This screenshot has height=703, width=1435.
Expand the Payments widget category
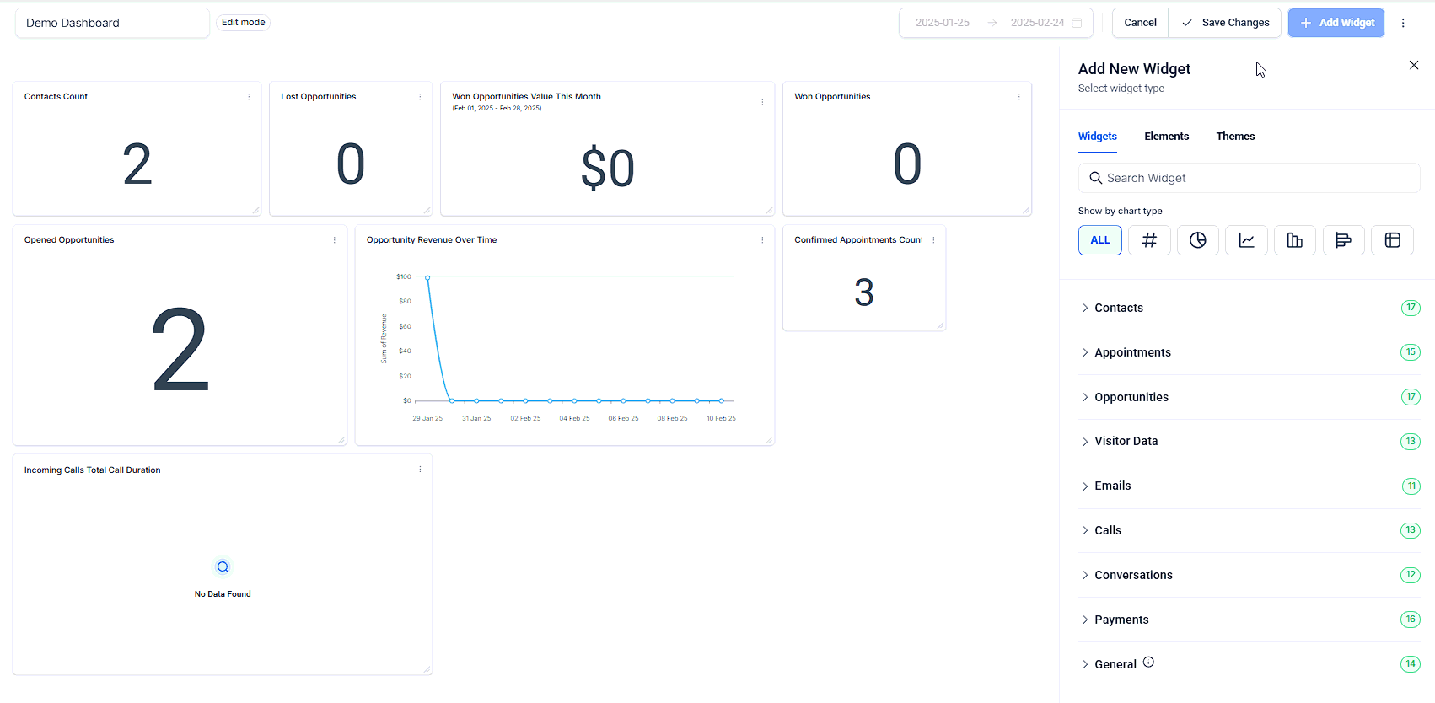pyautogui.click(x=1121, y=620)
